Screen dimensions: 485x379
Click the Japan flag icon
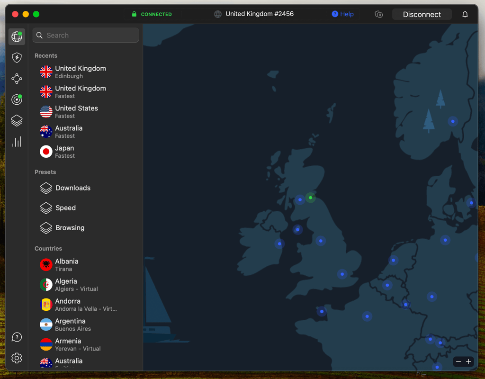pyautogui.click(x=46, y=152)
